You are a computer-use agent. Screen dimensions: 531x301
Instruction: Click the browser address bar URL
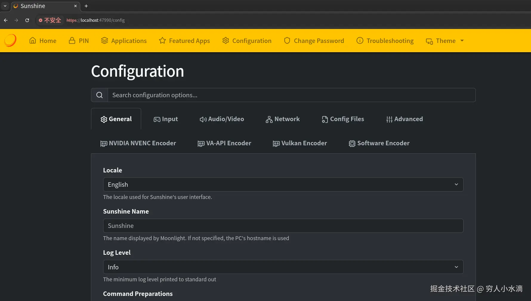point(95,20)
